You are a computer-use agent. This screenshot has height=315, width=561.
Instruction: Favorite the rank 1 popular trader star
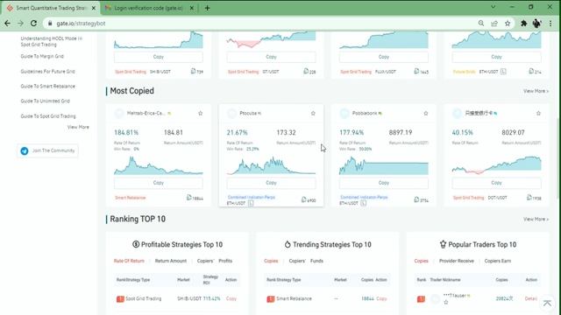click(x=446, y=302)
